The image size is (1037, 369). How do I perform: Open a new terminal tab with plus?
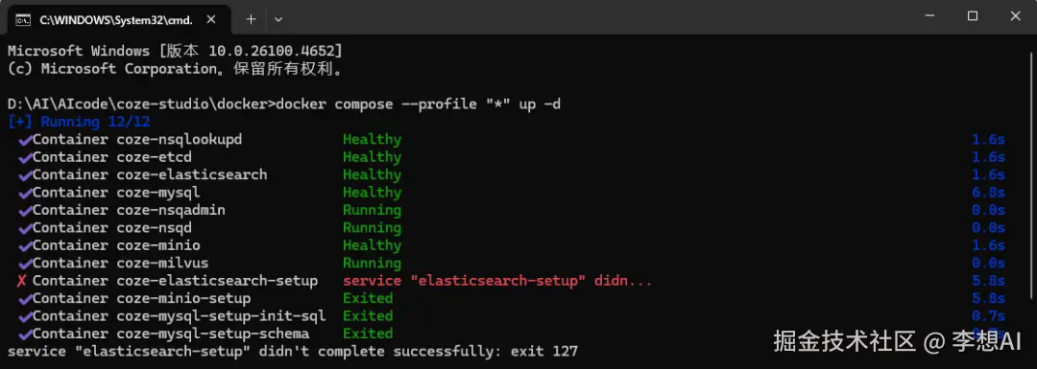tap(251, 19)
